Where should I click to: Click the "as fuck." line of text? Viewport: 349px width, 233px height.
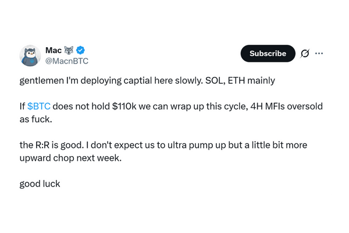[x=36, y=120]
